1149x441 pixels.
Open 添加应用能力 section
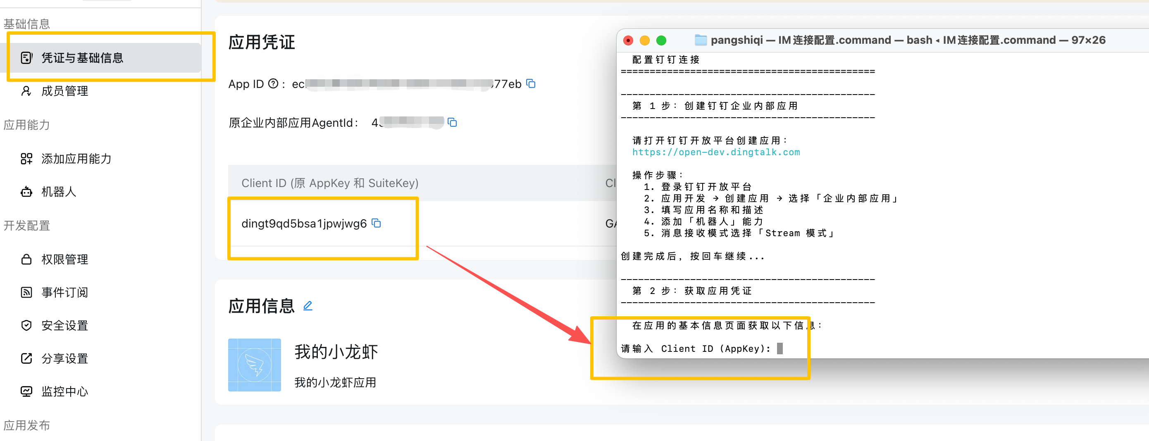(76, 159)
